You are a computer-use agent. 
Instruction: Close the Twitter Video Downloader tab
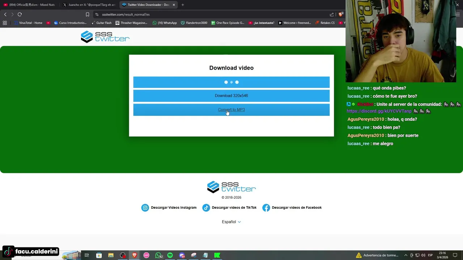click(x=174, y=5)
